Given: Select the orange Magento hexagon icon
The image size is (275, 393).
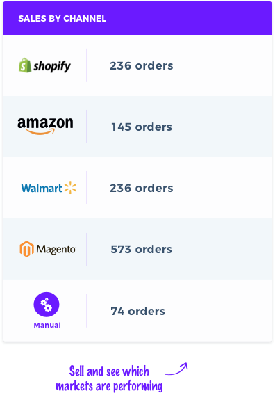Looking at the screenshot, I should pyautogui.click(x=26, y=249).
